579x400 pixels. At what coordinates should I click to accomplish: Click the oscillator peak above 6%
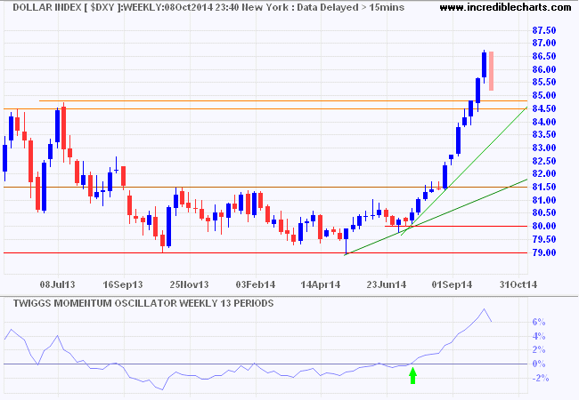pos(484,309)
